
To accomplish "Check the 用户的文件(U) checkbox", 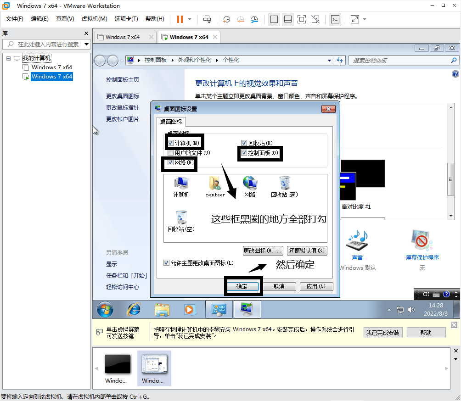I will coord(170,153).
